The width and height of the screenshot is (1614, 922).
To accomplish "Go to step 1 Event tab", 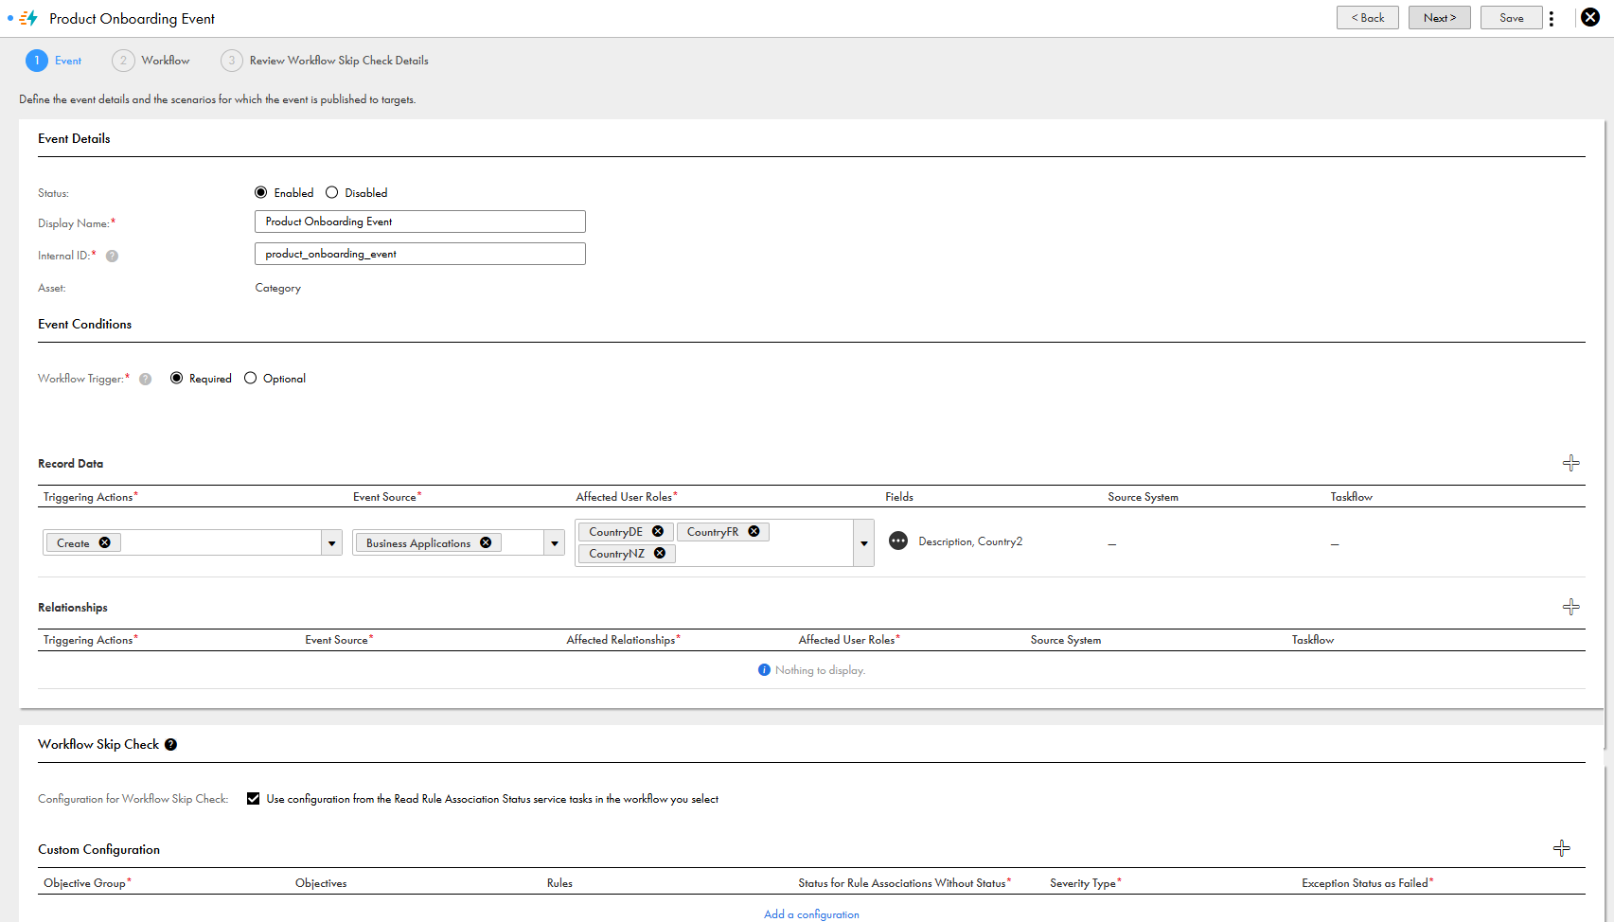I will [54, 61].
